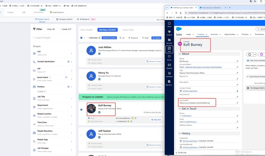Screen dimensions: 265x156
Task: Bookmark page with star icon
Action: (x=255, y=1)
